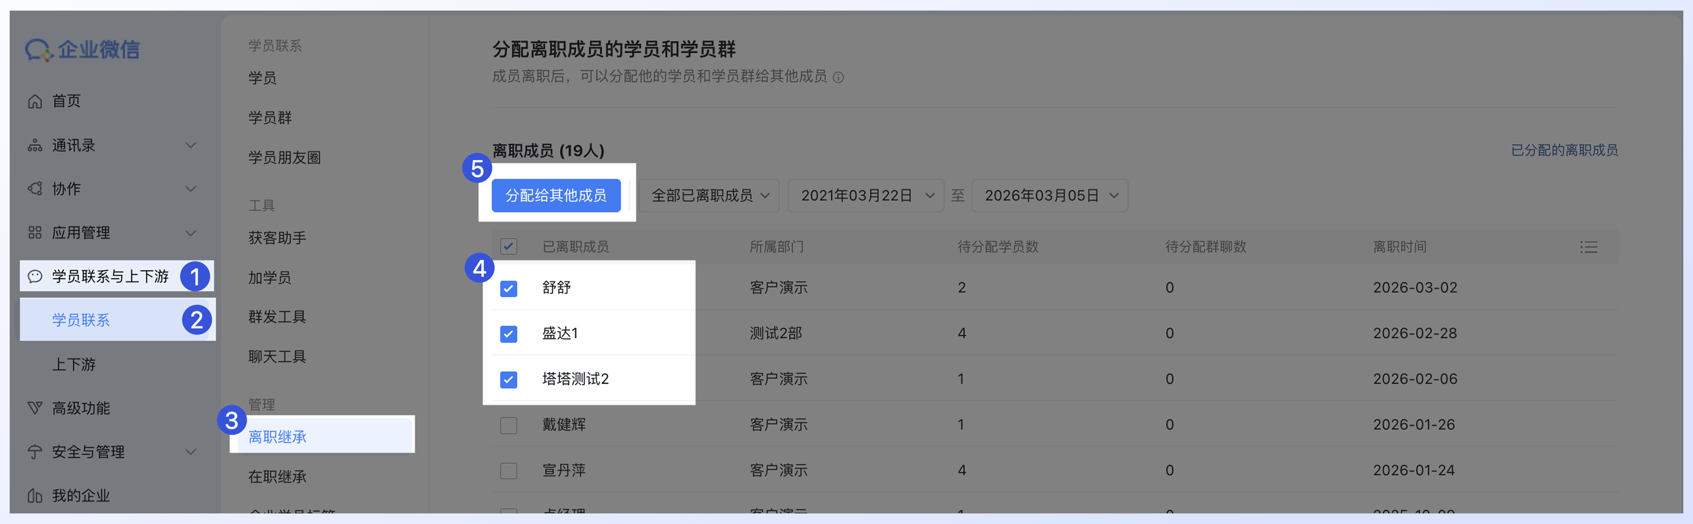This screenshot has width=1693, height=524.
Task: Click the 分配给其他成员 button
Action: pyautogui.click(x=556, y=195)
